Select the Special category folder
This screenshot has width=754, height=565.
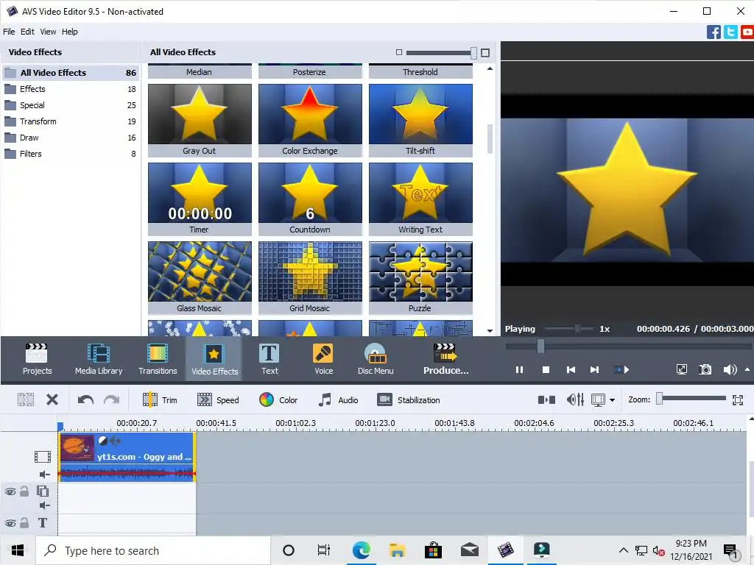pos(71,105)
